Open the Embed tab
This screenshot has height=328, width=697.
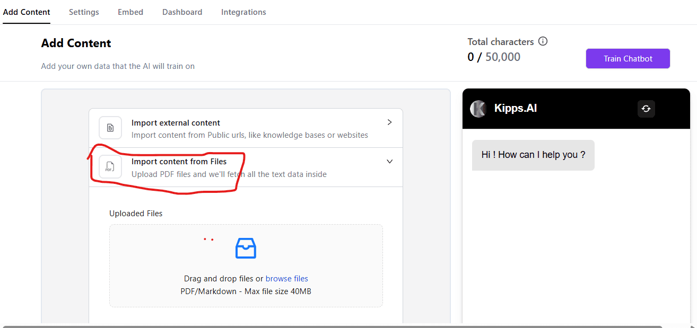[130, 12]
